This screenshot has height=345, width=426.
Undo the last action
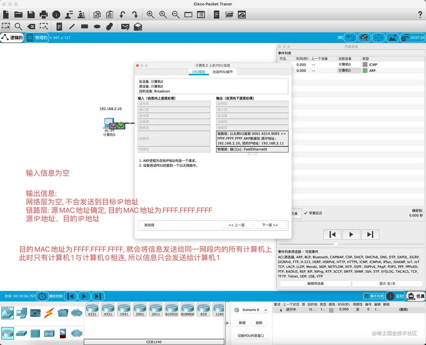(x=122, y=14)
